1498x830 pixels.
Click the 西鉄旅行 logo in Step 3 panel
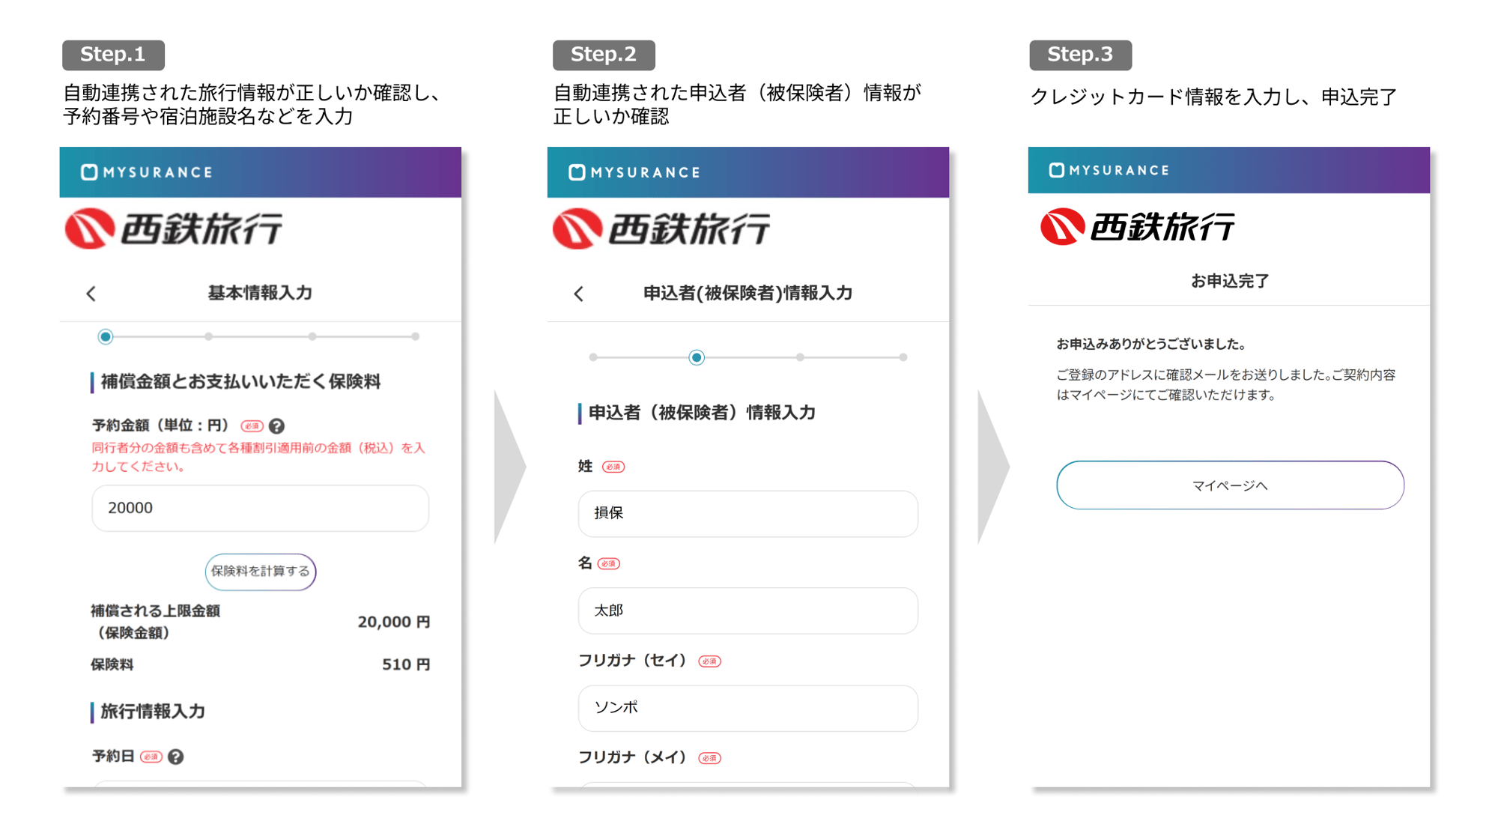click(1138, 226)
